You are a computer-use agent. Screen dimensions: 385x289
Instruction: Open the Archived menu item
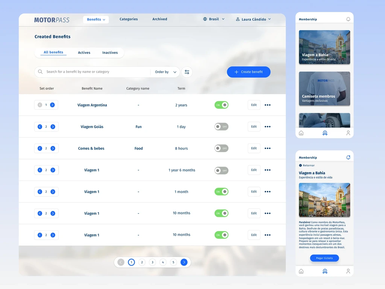click(159, 19)
